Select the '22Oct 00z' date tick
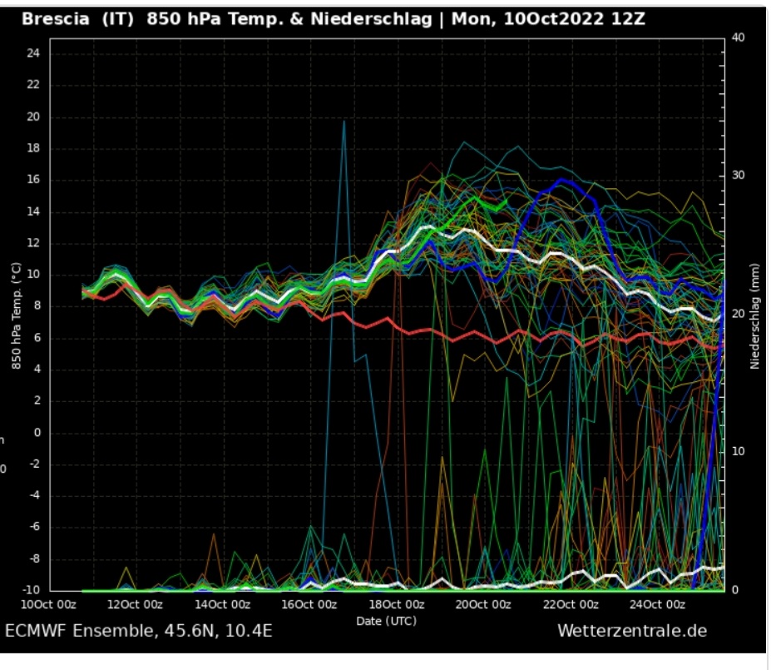771x670 pixels. coord(571,604)
